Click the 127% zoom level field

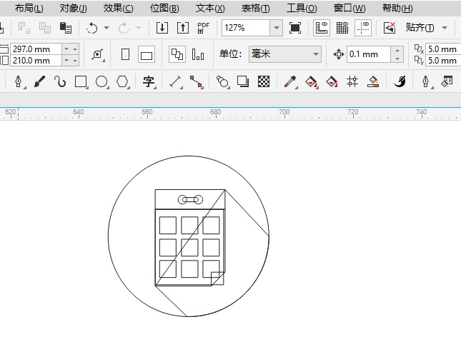(x=246, y=28)
